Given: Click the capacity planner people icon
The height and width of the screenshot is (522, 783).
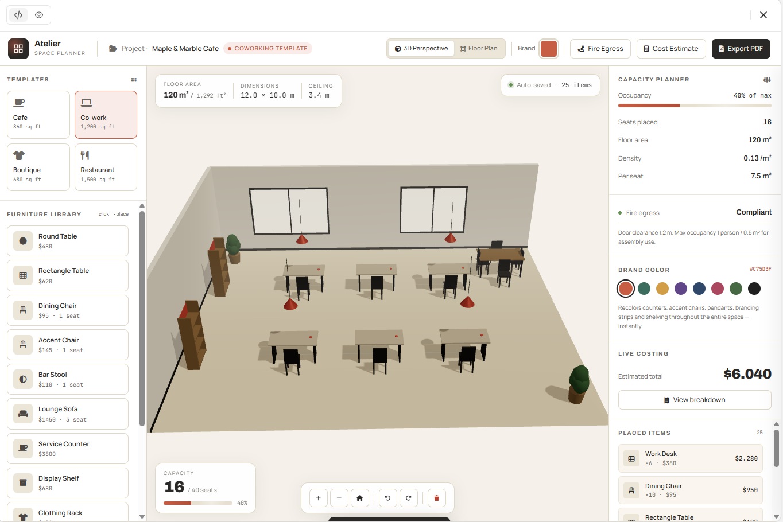Looking at the screenshot, I should click(x=767, y=80).
